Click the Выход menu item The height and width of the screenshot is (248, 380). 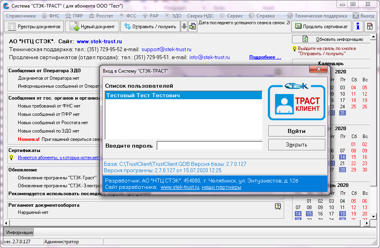pos(363,16)
